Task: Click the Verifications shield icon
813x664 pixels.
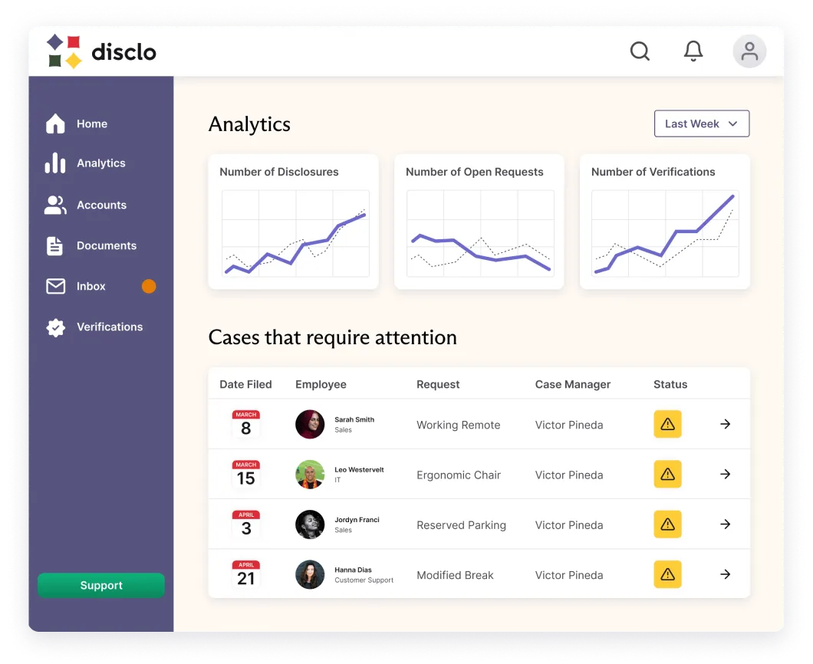Action: pyautogui.click(x=55, y=327)
